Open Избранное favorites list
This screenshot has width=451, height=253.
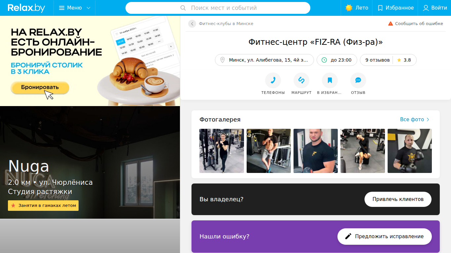pos(396,8)
